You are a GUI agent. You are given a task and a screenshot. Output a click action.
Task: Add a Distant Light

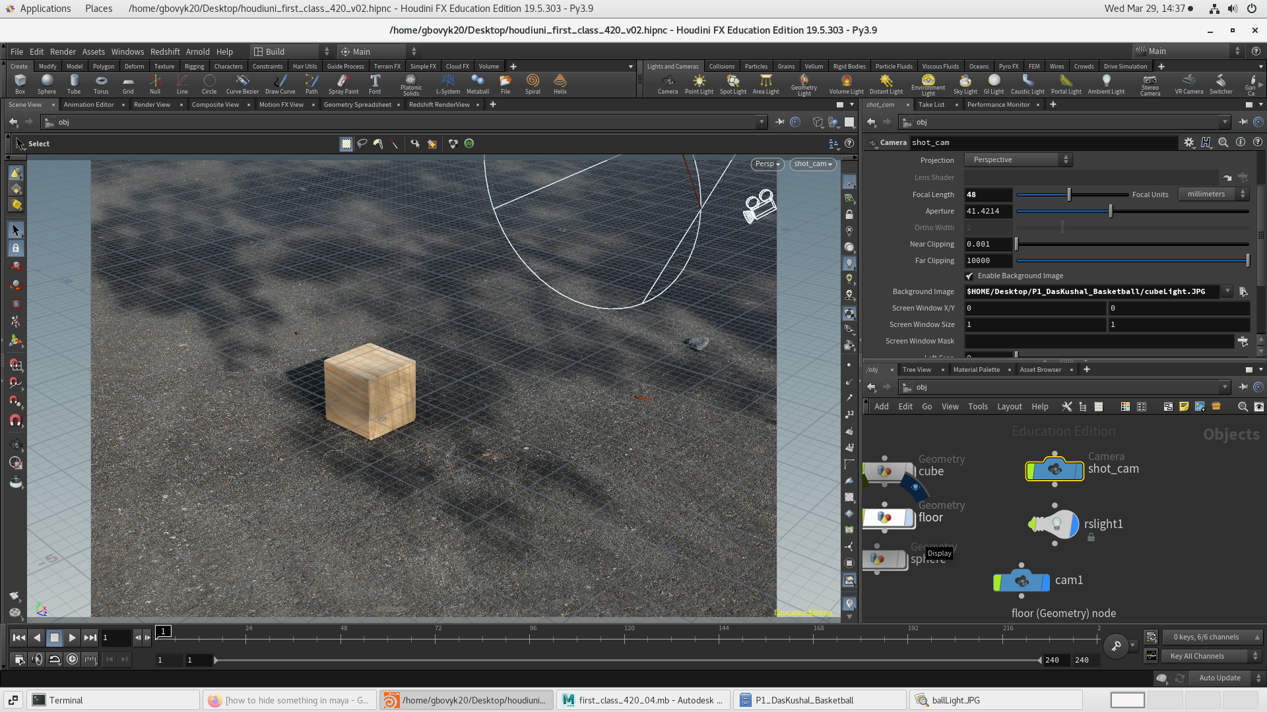tap(886, 84)
